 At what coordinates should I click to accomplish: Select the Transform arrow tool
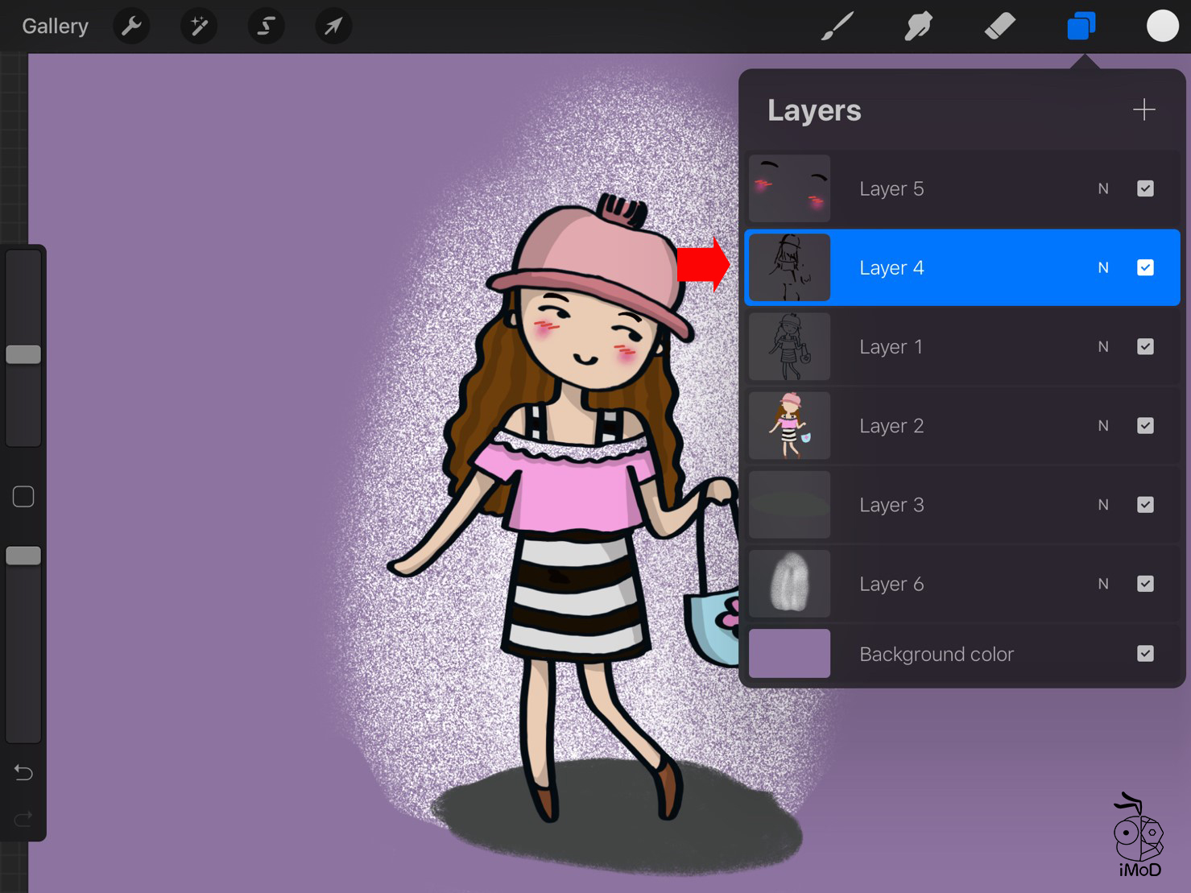[333, 27]
